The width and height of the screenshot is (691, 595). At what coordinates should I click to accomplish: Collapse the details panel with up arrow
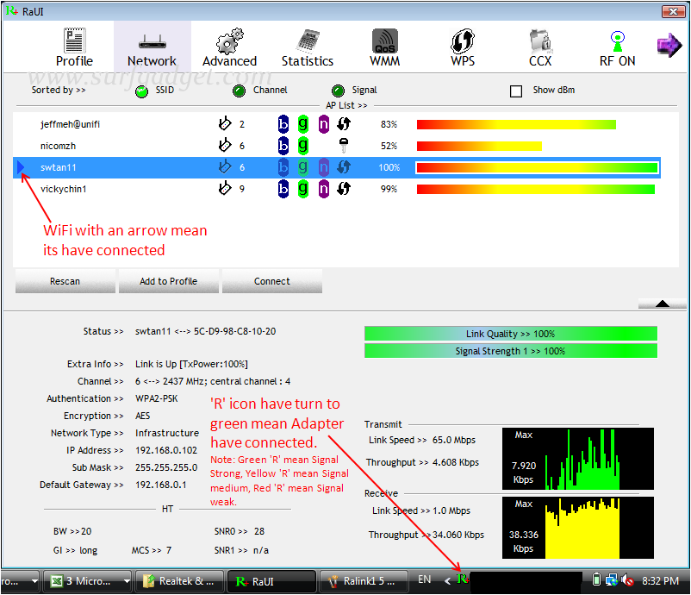(x=662, y=304)
